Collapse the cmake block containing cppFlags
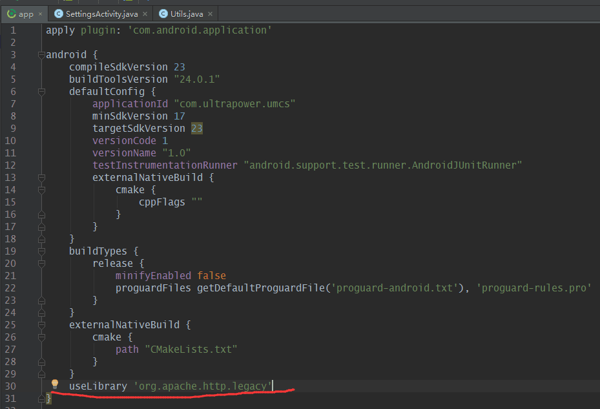The width and height of the screenshot is (600, 409). 40,189
